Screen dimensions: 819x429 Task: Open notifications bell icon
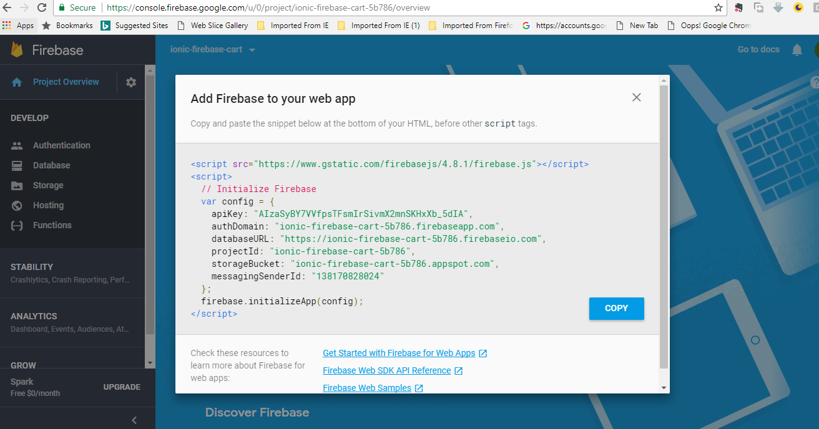797,50
